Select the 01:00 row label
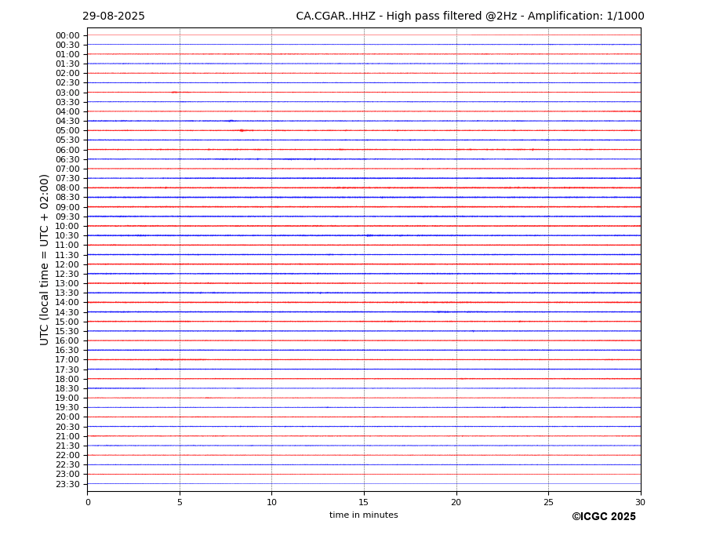This screenshot has width=727, height=546. (67, 55)
